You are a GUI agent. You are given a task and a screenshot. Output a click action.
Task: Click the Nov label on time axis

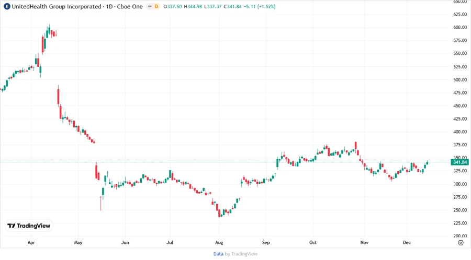364,243
